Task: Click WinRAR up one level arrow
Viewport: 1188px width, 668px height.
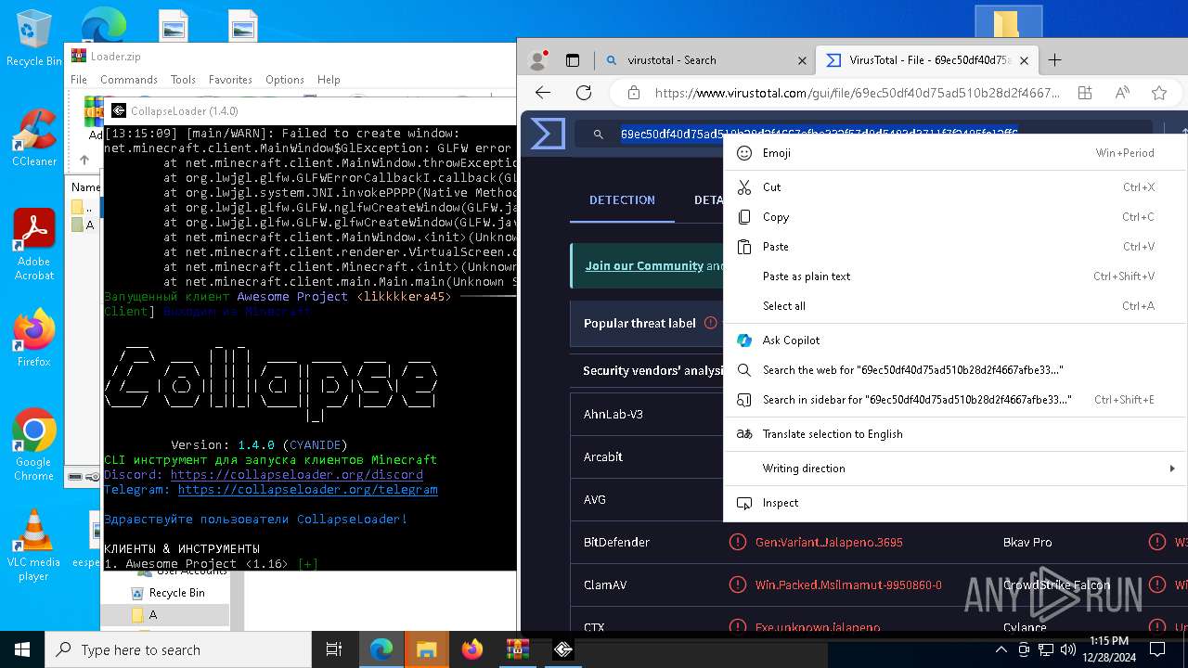Action: [84, 160]
